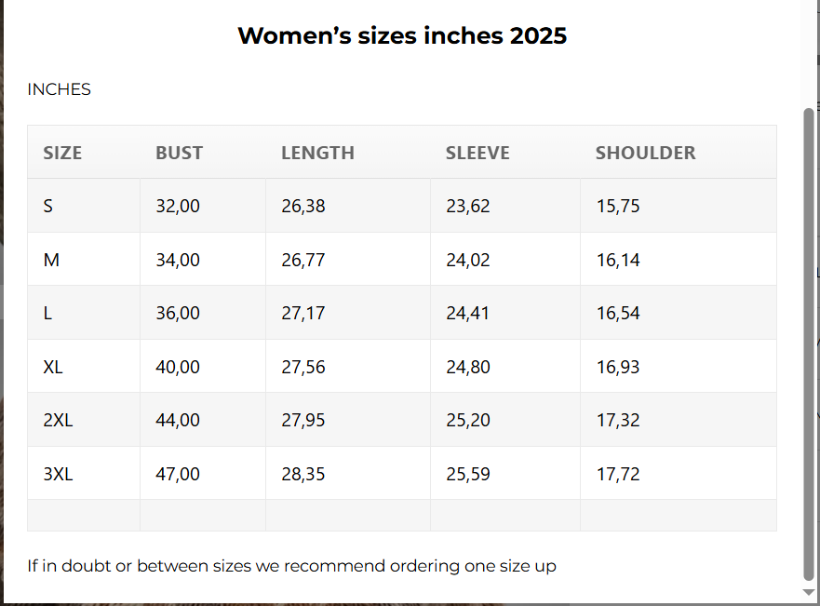The image size is (820, 606).
Task: Click the vertical scrollbar thumb
Action: click(x=808, y=344)
